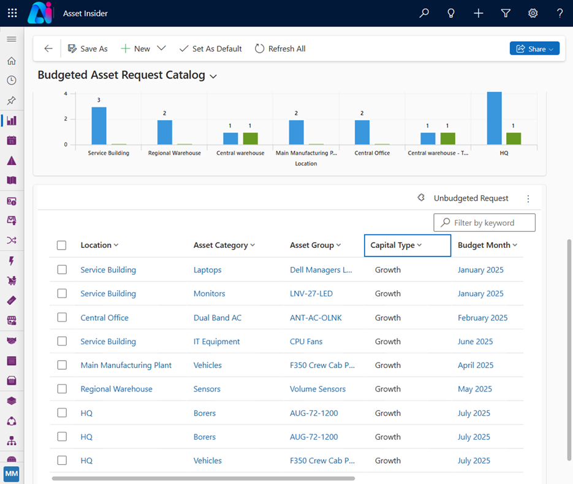
Task: Check the Laptops row checkbox
Action: coord(62,270)
